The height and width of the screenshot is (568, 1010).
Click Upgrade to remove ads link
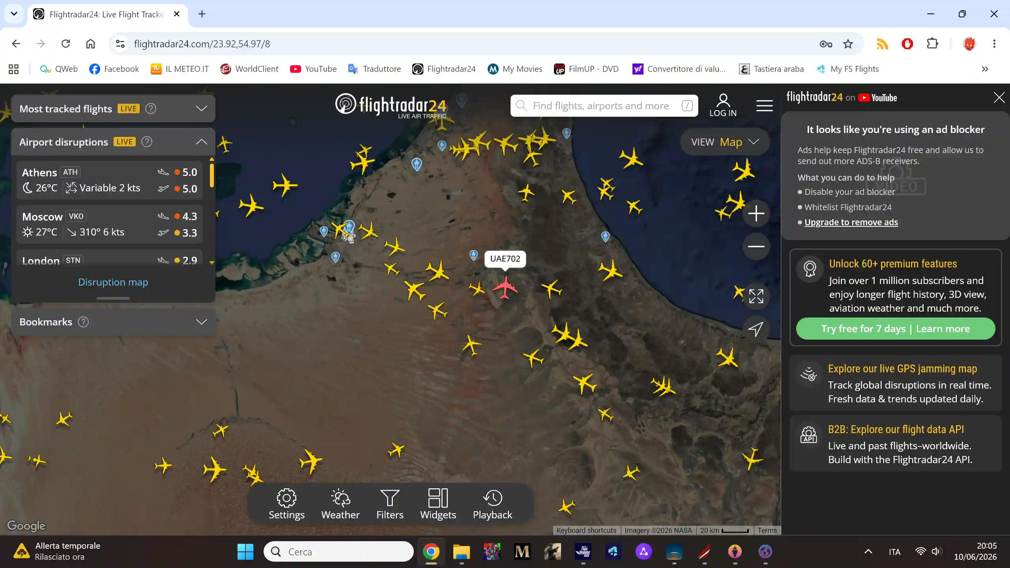point(851,222)
